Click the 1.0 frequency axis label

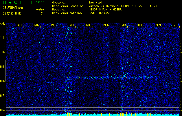point(2,52)
